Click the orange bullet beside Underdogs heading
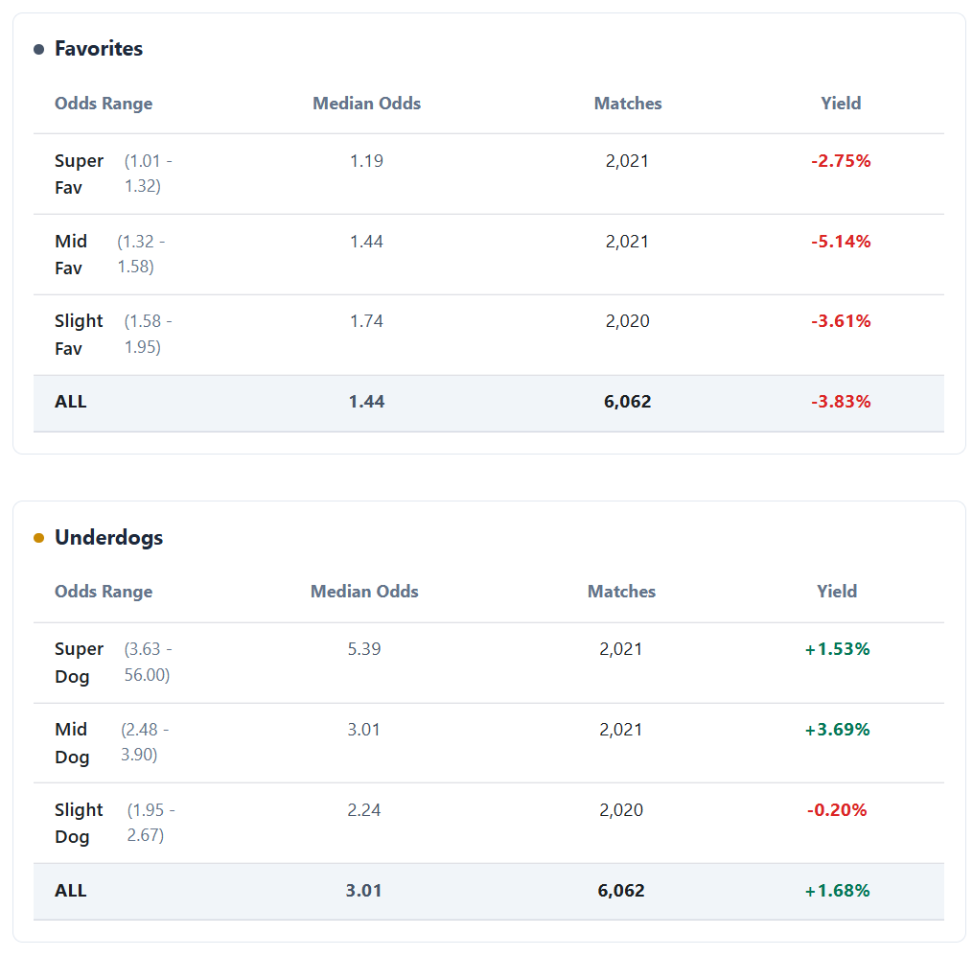 tap(39, 538)
